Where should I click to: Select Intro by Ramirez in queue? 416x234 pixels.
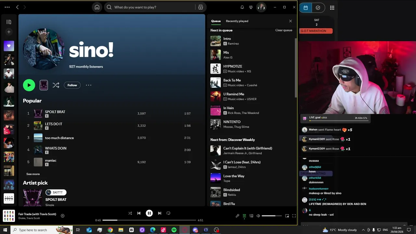[x=251, y=41]
